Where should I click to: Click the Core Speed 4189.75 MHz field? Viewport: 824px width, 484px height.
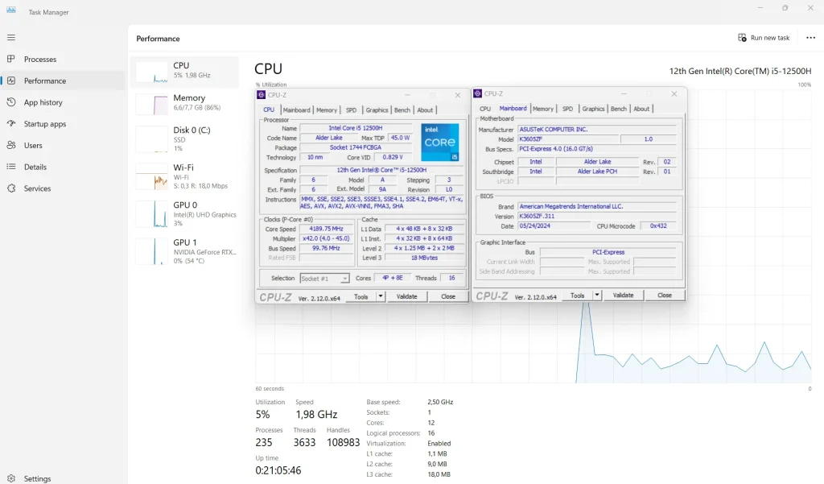click(327, 229)
